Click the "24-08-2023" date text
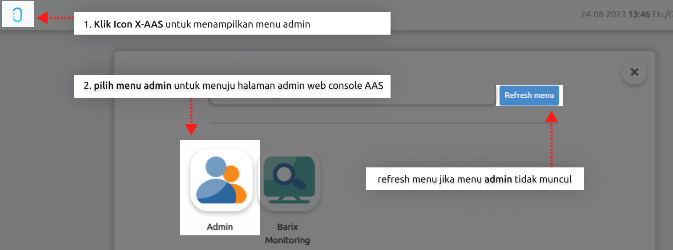The height and width of the screenshot is (250, 673). [603, 14]
